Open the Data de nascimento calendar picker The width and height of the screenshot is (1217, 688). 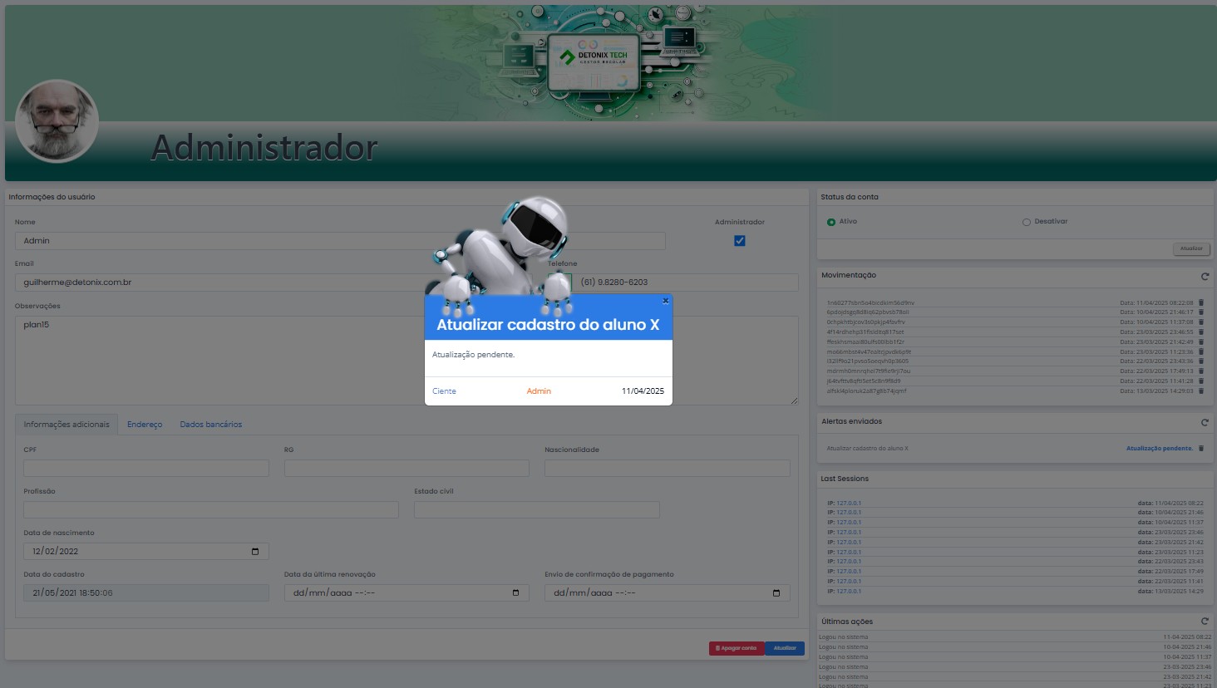pyautogui.click(x=255, y=552)
